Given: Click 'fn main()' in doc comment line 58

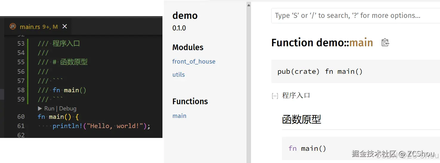Looking at the screenshot, I should coord(69,90).
